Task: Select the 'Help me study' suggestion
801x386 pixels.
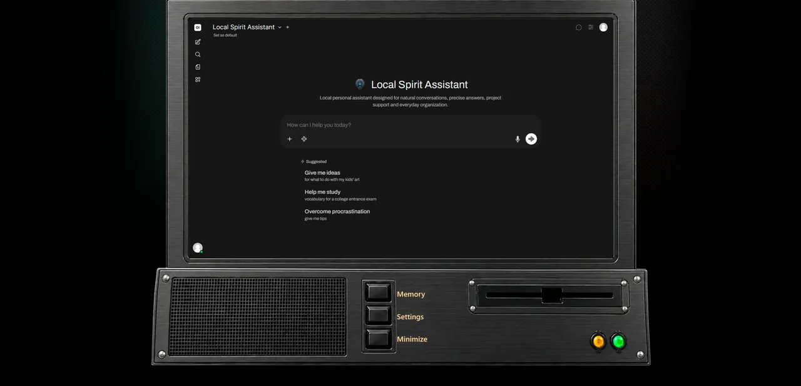Action: pos(340,195)
